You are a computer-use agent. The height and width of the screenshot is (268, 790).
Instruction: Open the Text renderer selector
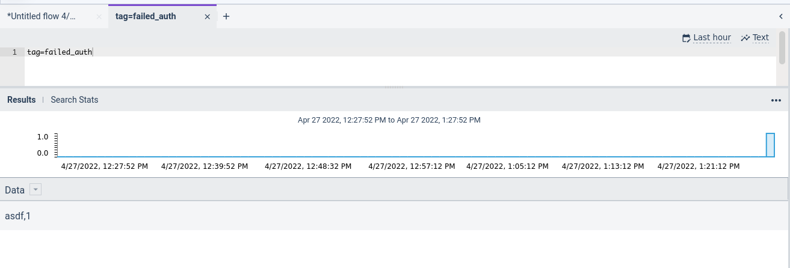pos(761,38)
